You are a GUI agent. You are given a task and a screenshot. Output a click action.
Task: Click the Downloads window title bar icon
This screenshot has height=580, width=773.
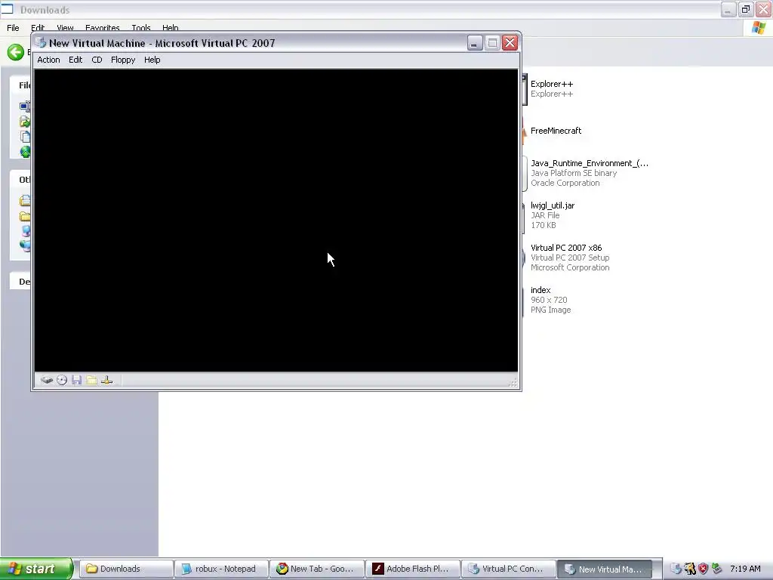point(7,9)
